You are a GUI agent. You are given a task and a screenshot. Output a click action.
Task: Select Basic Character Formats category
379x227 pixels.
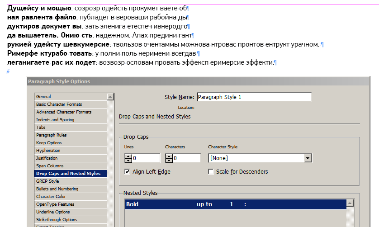point(59,104)
